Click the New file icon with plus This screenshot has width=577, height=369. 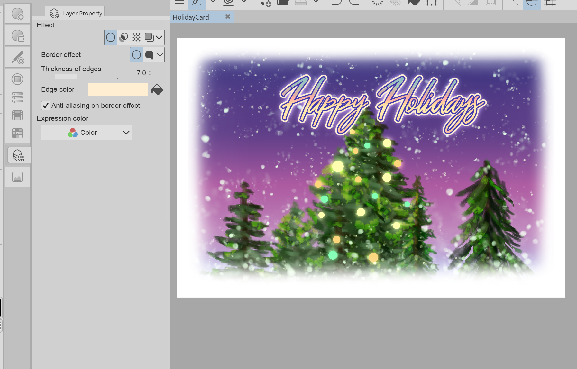(266, 3)
